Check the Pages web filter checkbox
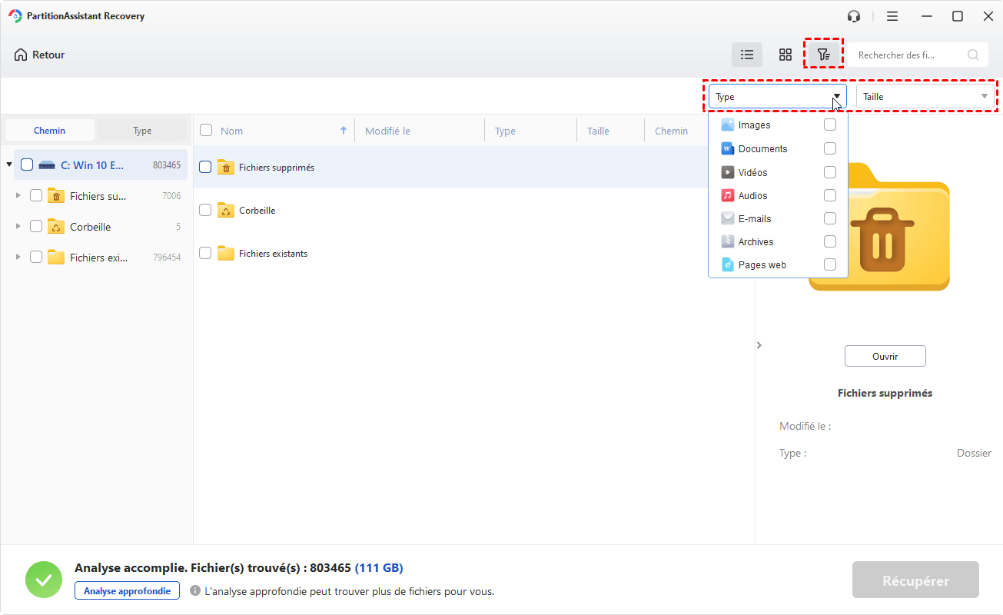This screenshot has height=615, width=1003. 830,265
